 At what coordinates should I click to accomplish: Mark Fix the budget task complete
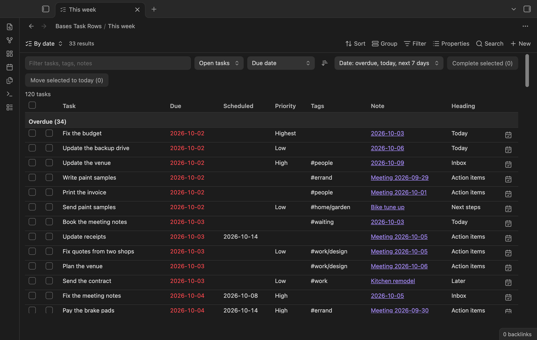(49, 133)
